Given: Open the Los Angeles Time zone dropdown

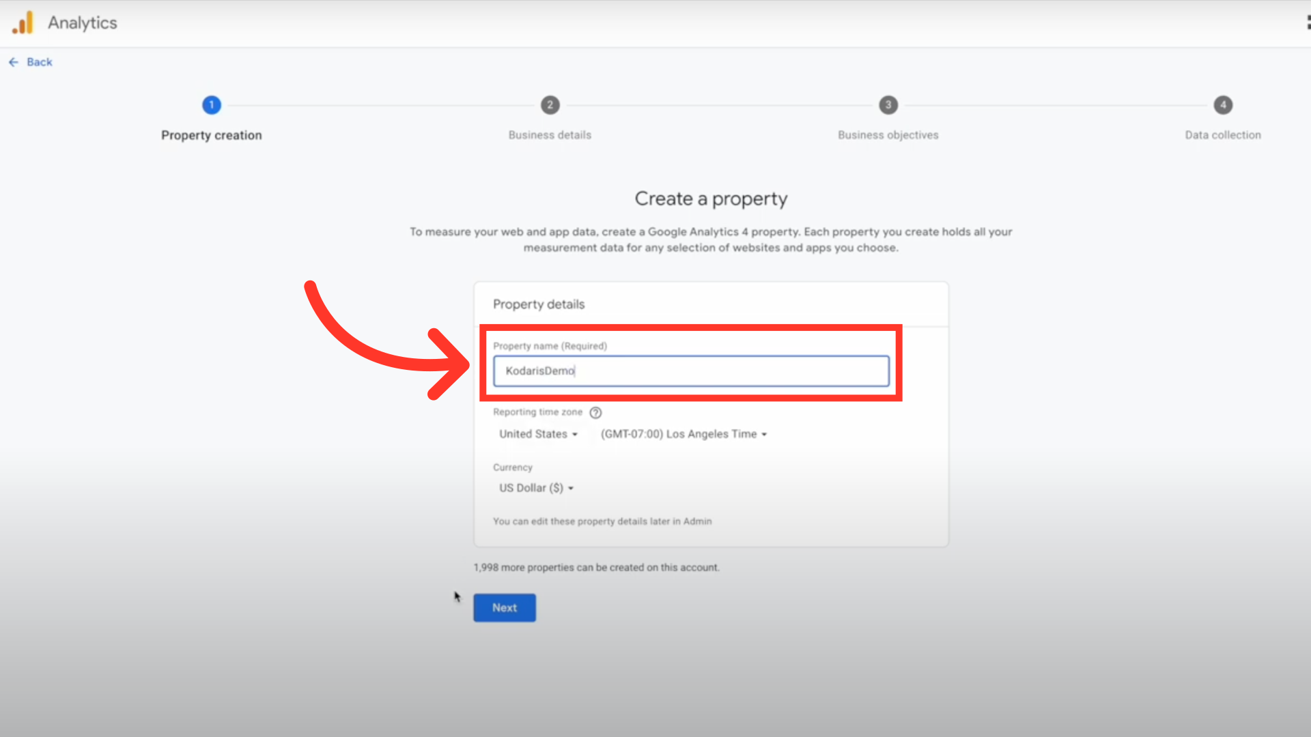Looking at the screenshot, I should [683, 434].
